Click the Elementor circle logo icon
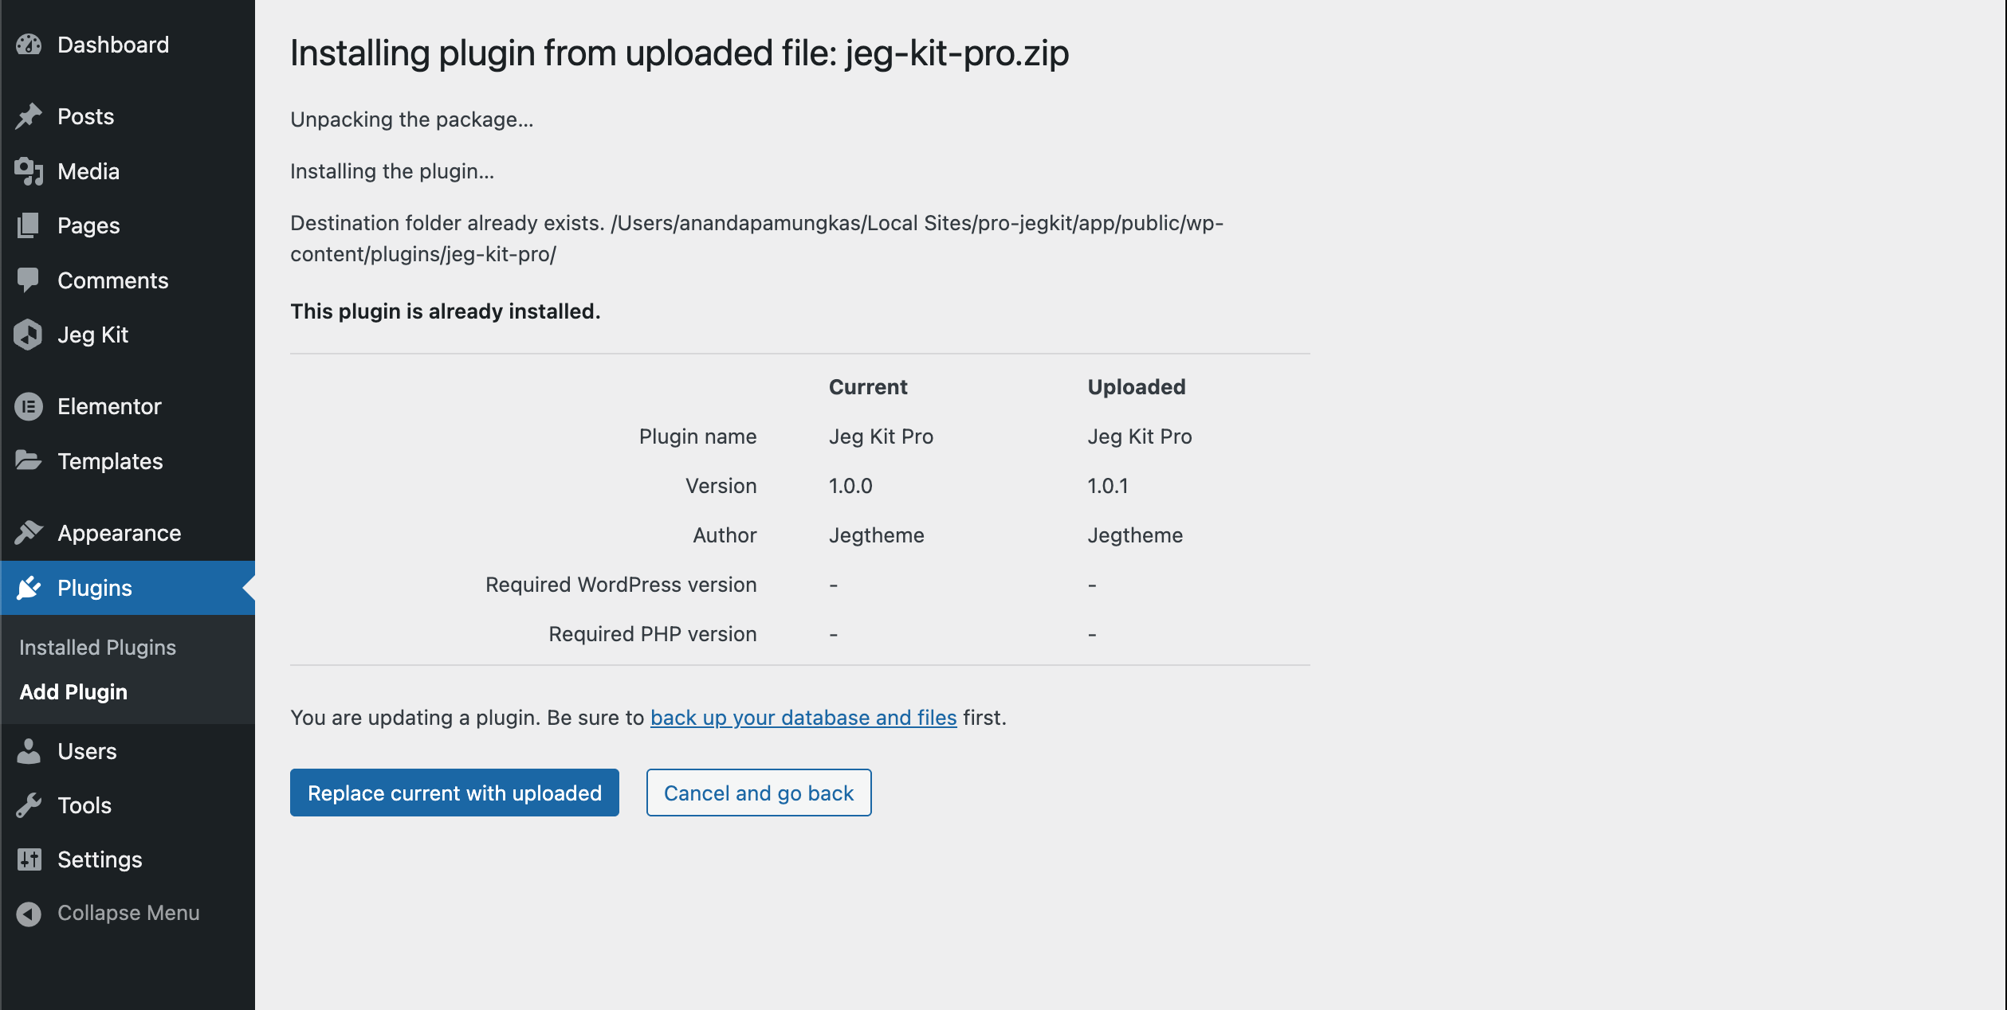Screen dimensions: 2007x1010 coord(29,406)
